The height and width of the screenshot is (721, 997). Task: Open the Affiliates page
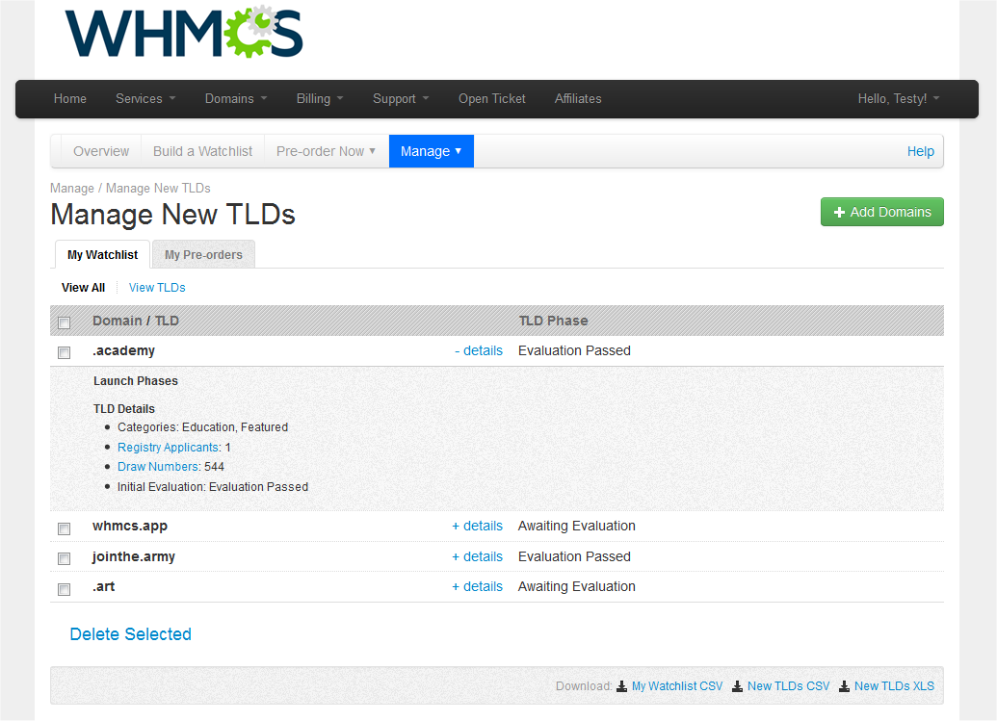click(x=578, y=98)
